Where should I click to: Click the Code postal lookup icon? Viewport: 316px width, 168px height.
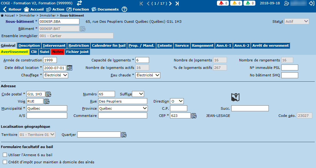coord(49,94)
